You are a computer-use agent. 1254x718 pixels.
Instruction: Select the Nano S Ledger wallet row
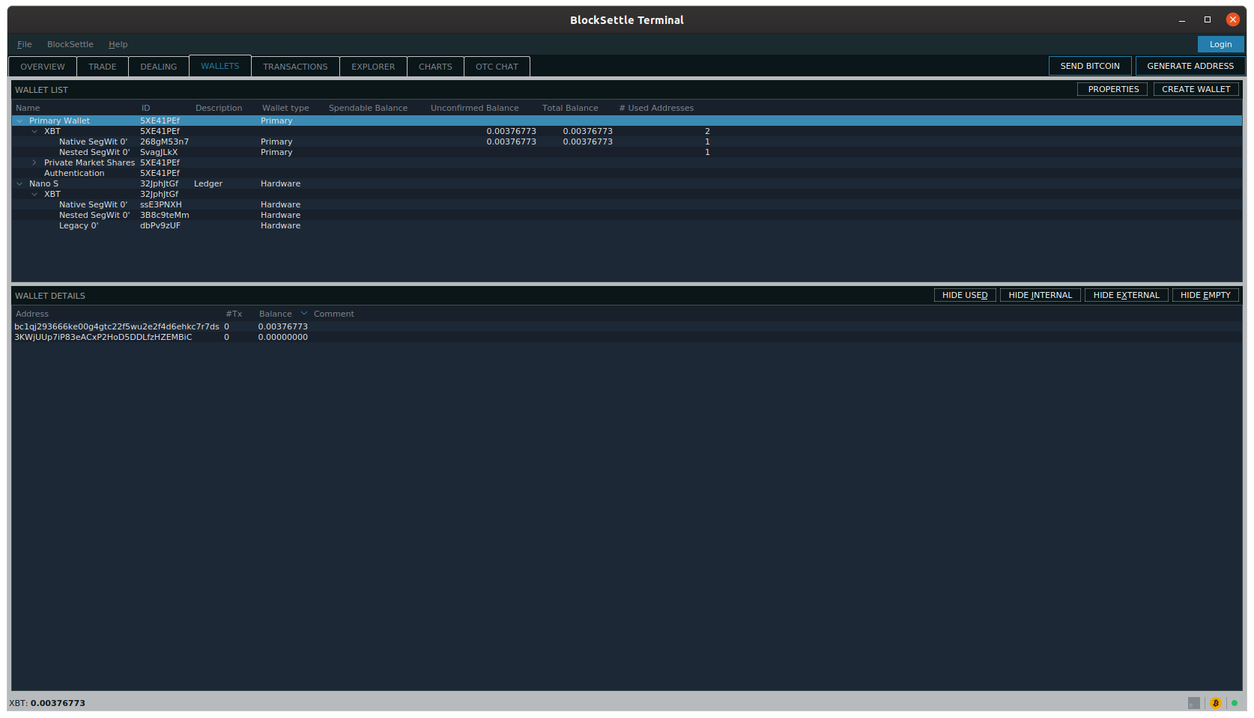pyautogui.click(x=626, y=183)
